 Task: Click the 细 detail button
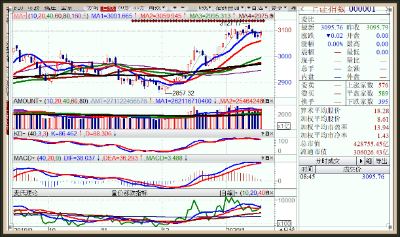coord(369,161)
